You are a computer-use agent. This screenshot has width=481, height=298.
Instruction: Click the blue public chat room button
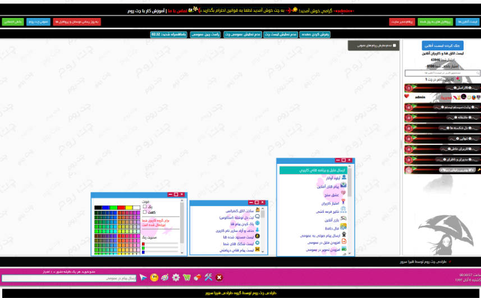pyautogui.click(x=38, y=22)
